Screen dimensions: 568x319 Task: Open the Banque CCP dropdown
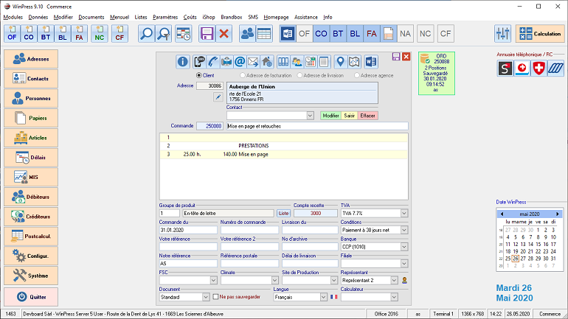404,247
